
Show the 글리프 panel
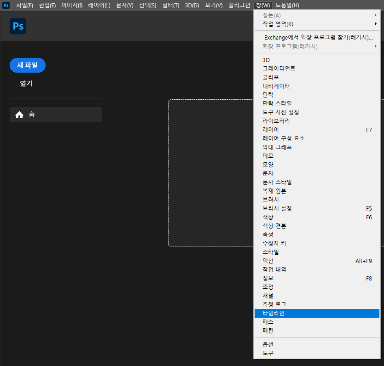(317, 77)
